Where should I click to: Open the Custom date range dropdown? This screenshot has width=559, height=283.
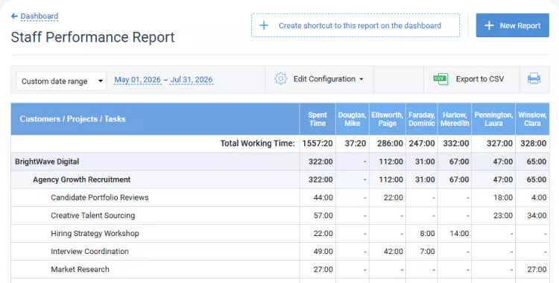[x=61, y=81]
